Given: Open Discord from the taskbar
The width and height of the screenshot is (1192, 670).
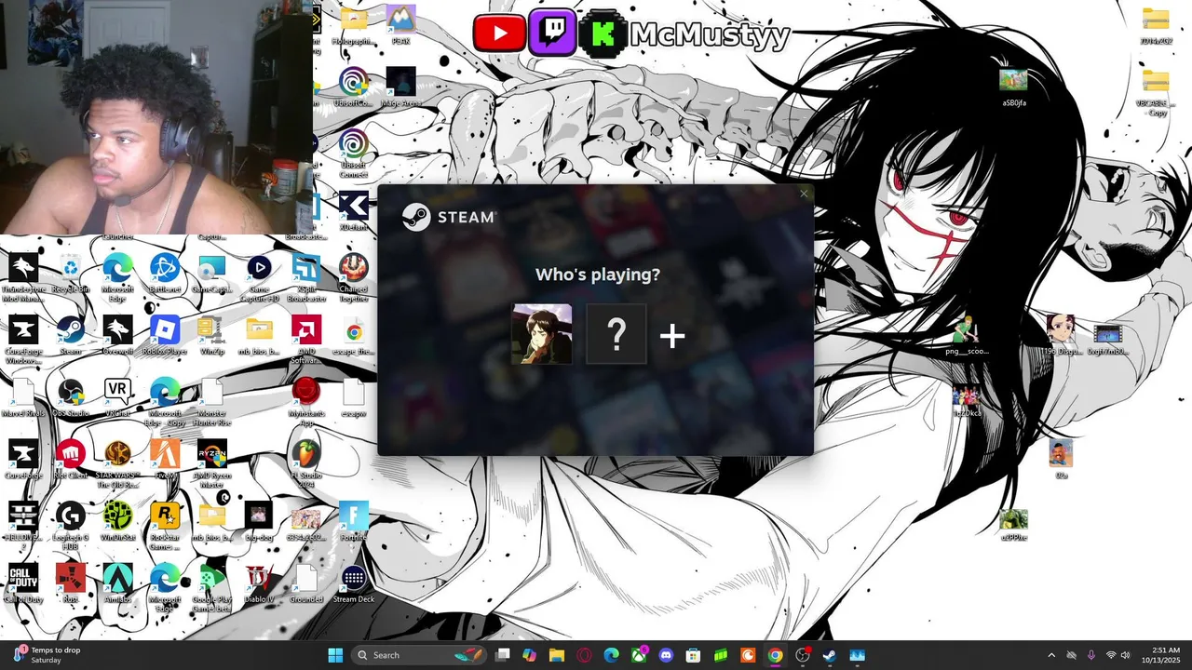Looking at the screenshot, I should pyautogui.click(x=666, y=655).
